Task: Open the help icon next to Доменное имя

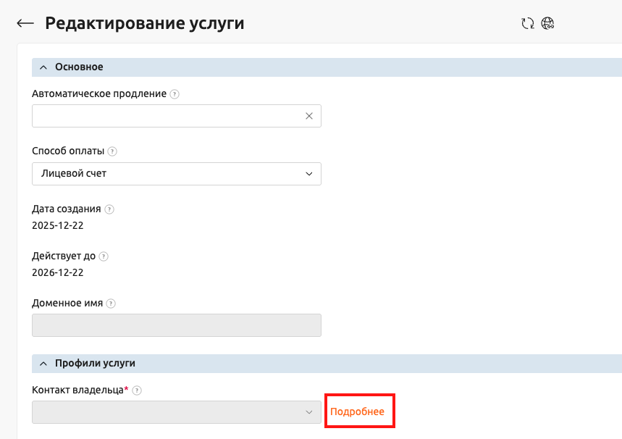Action: tap(110, 303)
